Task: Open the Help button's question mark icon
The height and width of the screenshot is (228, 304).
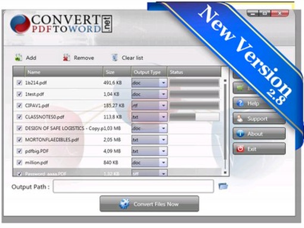Action: pos(241,103)
